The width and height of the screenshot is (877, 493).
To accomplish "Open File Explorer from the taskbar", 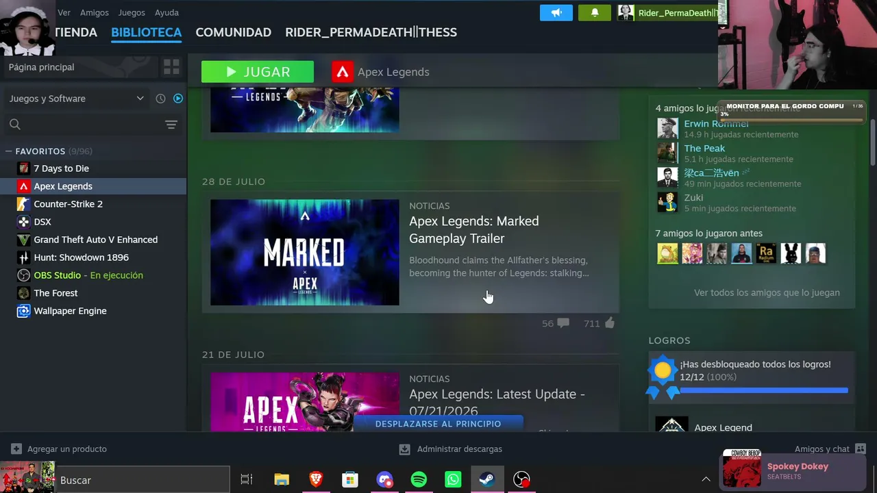I will [x=282, y=480].
